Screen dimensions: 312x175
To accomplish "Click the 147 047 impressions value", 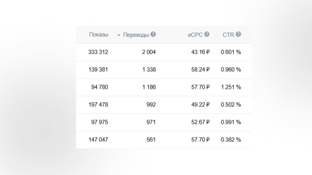I will pyautogui.click(x=98, y=140).
